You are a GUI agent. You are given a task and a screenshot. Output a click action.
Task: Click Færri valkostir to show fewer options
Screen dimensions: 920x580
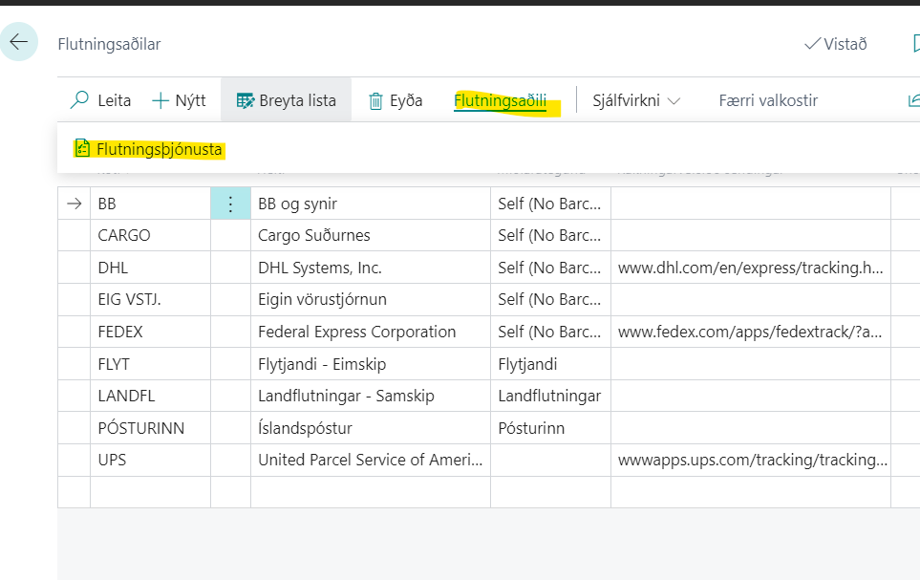768,100
